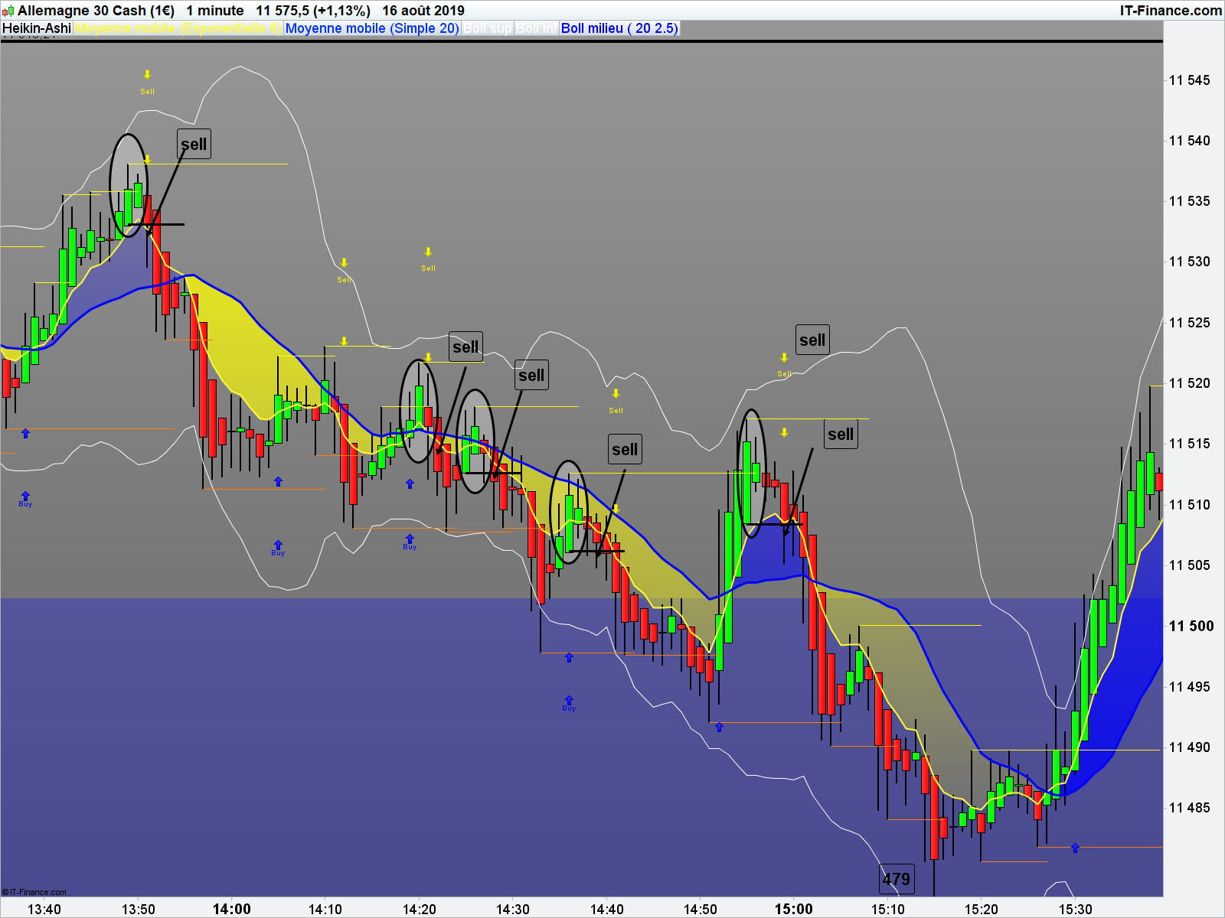Click the Allemagne 30 Cash (1€) instrument title
The height and width of the screenshot is (918, 1225).
point(96,11)
